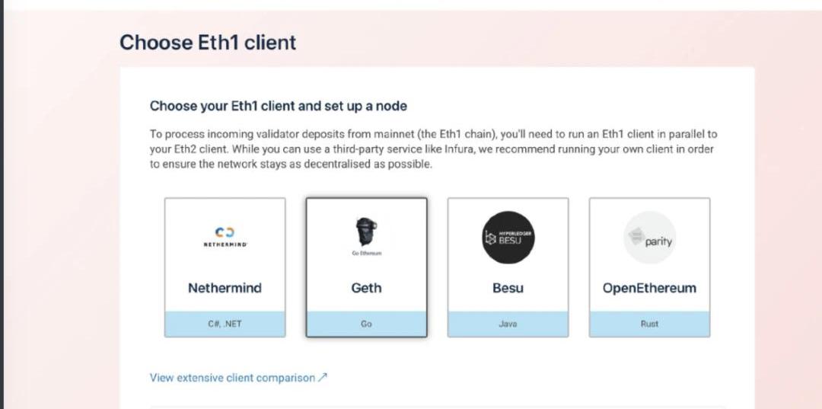Select the Geth client card

[366, 267]
